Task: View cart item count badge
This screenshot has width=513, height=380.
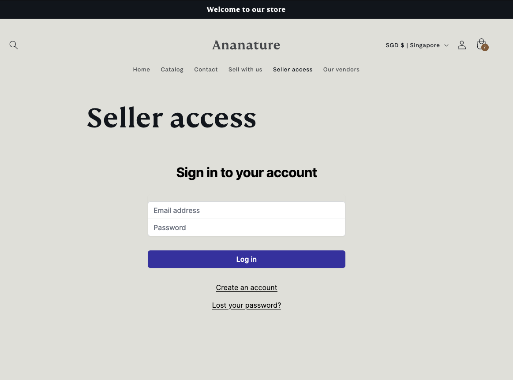Action: click(x=485, y=48)
